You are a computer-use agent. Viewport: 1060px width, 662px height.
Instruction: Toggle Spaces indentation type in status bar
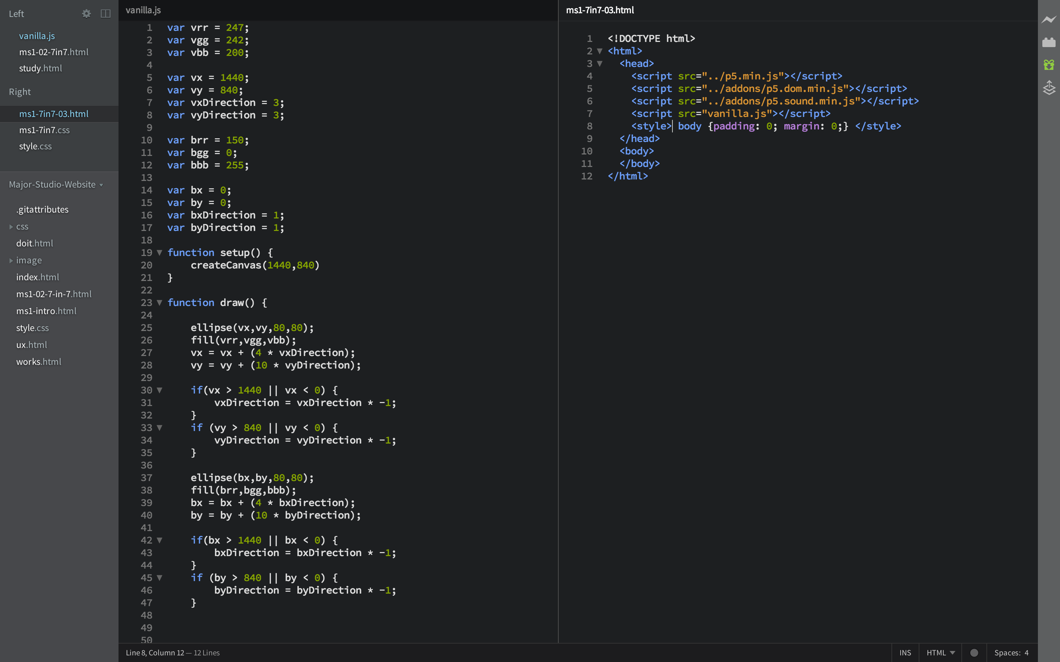pos(1007,652)
